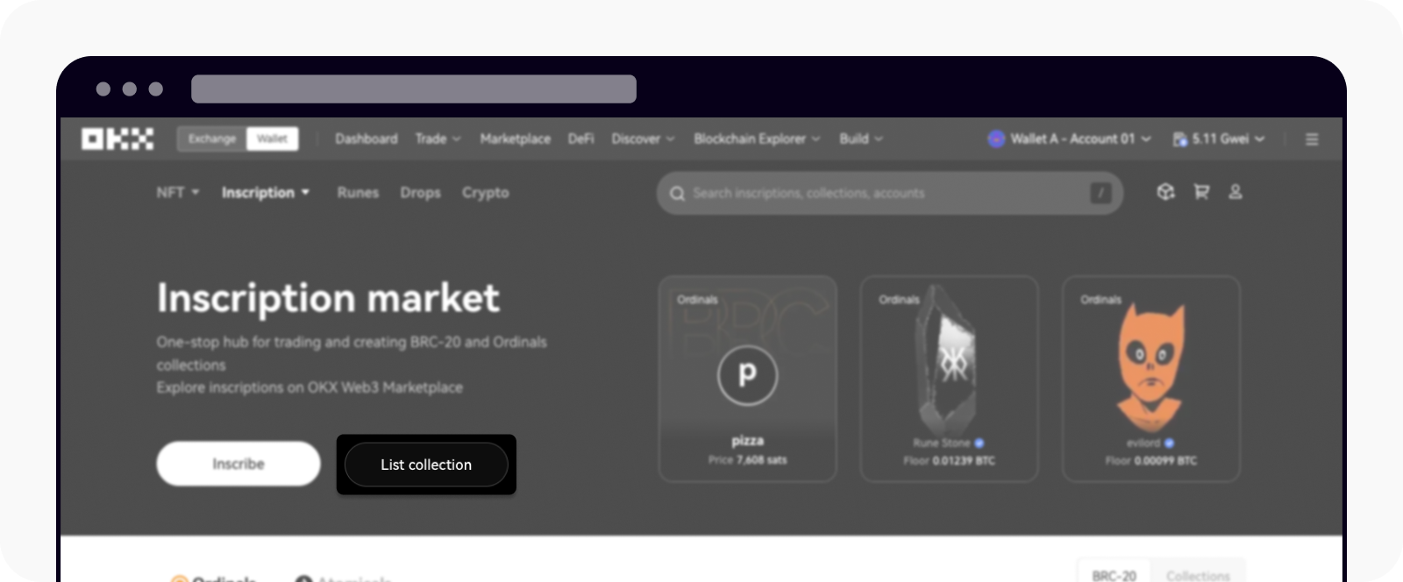Open the shopping cart
Image resolution: width=1403 pixels, height=582 pixels.
(1201, 192)
